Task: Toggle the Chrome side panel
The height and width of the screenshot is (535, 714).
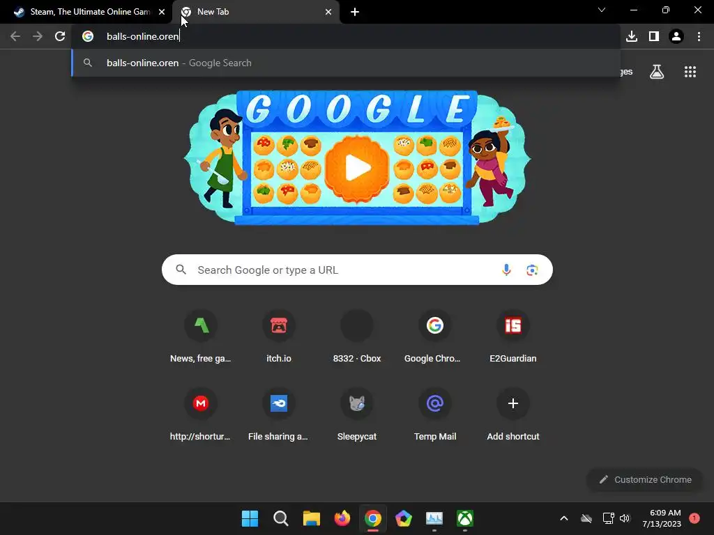Action: pos(654,36)
